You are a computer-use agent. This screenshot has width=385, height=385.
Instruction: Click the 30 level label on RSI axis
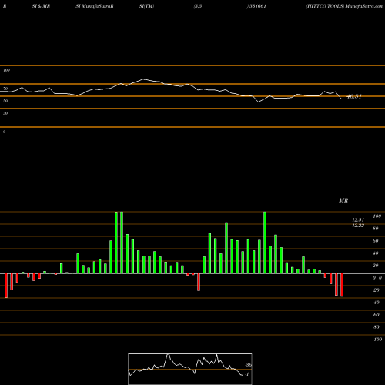[x=5, y=113]
